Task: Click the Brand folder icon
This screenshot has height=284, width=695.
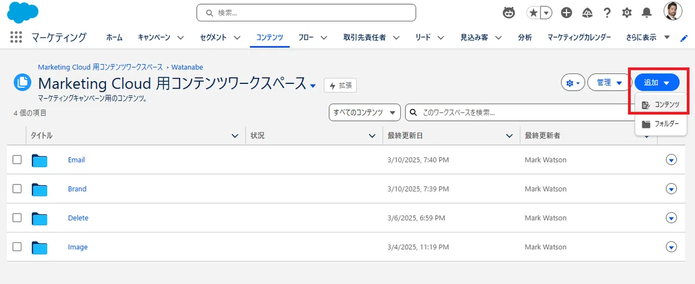Action: (39, 189)
